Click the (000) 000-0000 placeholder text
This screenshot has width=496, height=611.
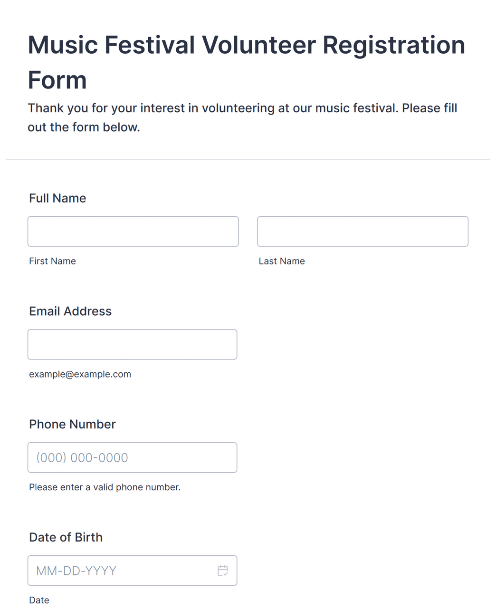(x=82, y=458)
